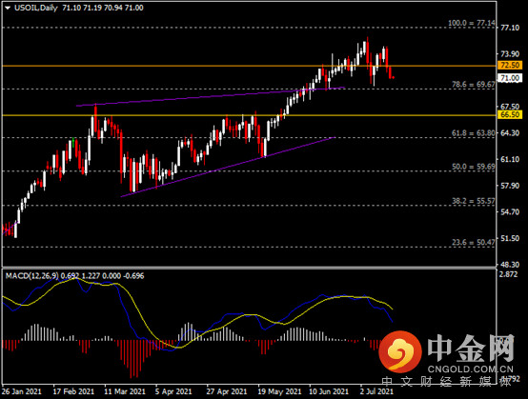The height and width of the screenshot is (399, 528).
Task: Click the 19 May 2021 date marker
Action: pyautogui.click(x=279, y=391)
